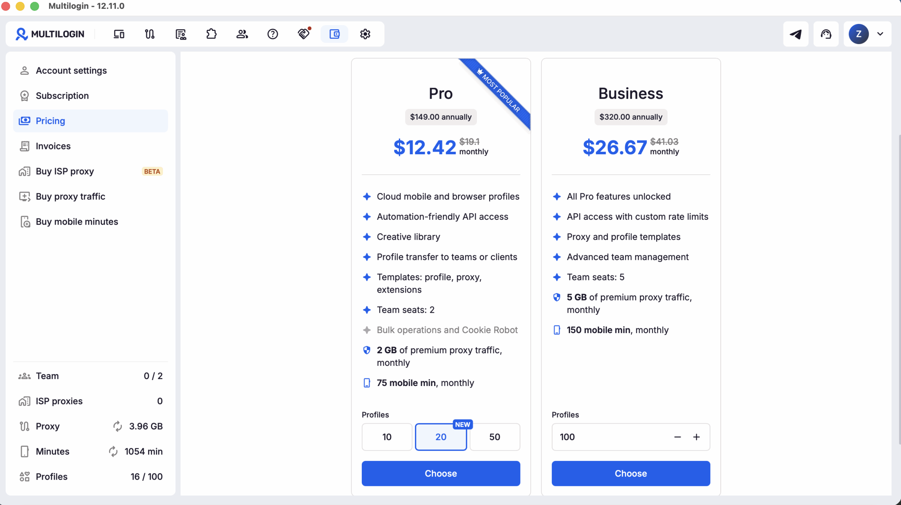Click the "Pro" plan heading

441,94
